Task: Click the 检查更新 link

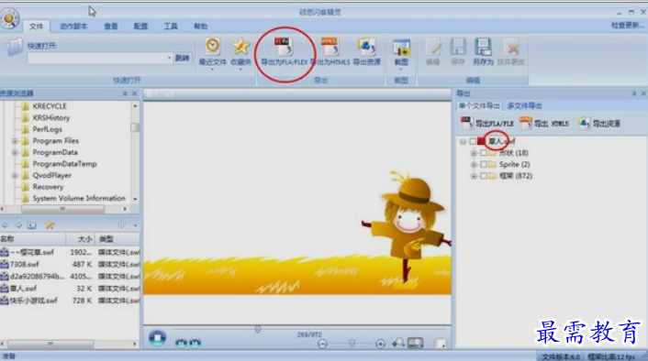Action: [x=627, y=26]
